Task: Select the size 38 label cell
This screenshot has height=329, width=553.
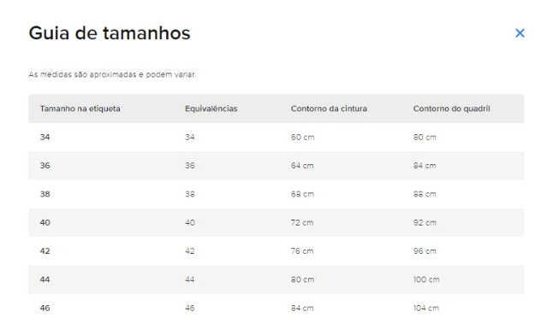Action: [45, 194]
